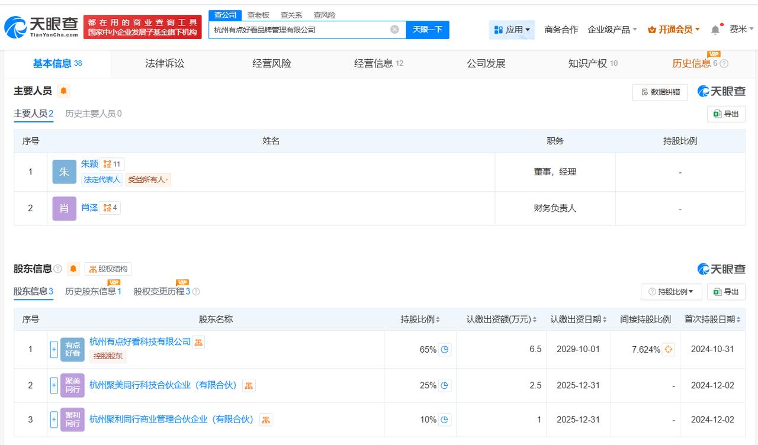Expand row for 杭州聚美同行科技合伙企业
Screen dimensions: 758x445
pos(54,385)
